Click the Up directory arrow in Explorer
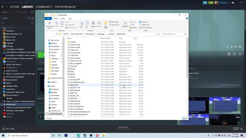This screenshot has width=246, height=138. coord(57,34)
